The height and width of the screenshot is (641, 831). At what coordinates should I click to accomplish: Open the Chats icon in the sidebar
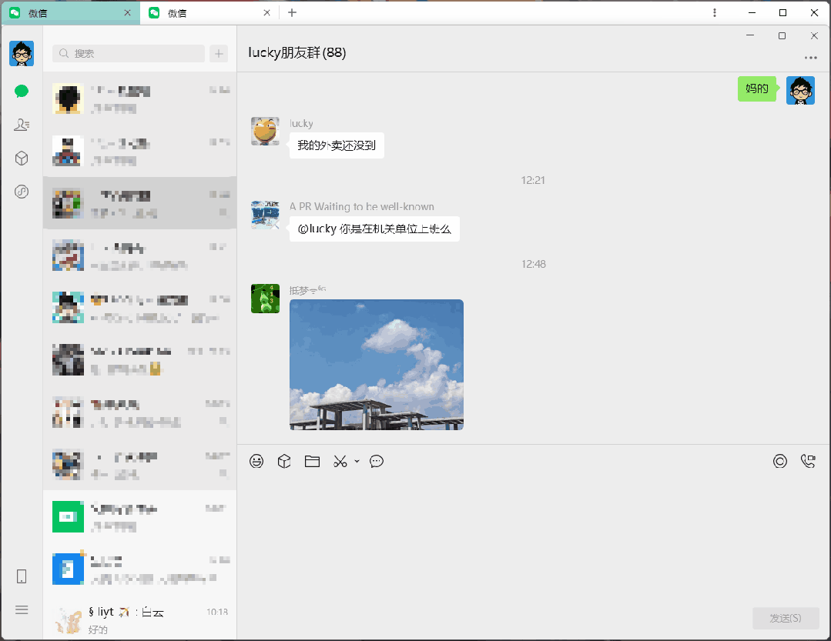[x=22, y=92]
